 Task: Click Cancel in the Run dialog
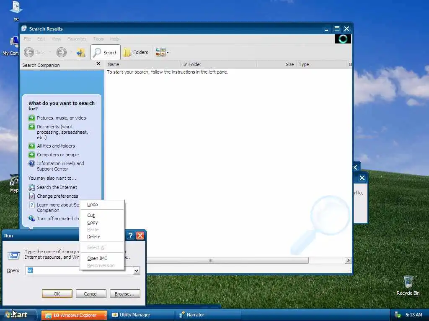tap(91, 294)
